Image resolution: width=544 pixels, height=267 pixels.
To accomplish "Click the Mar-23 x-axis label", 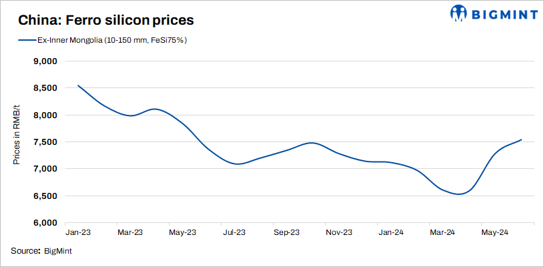I will click(129, 233).
